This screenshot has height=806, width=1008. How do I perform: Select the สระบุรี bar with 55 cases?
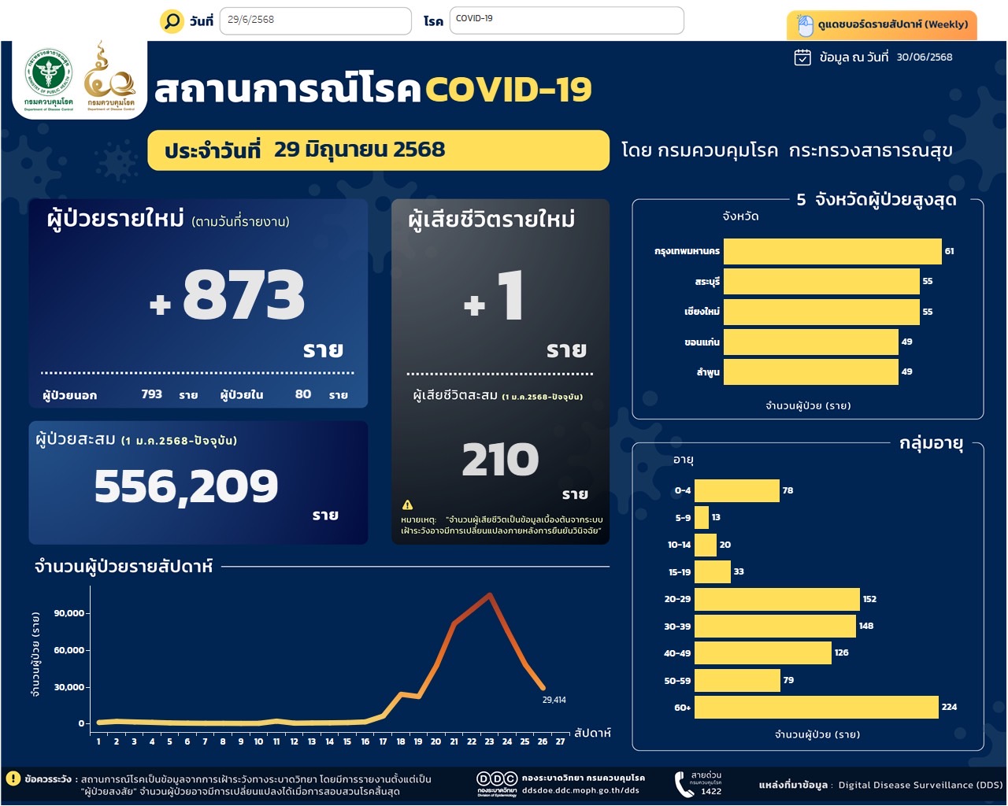(821, 281)
